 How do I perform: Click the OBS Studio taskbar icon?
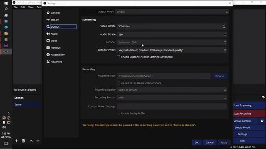[6, 51]
